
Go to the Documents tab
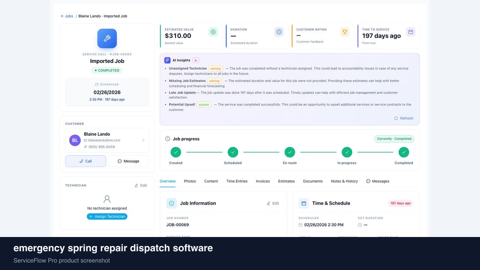coord(313,181)
